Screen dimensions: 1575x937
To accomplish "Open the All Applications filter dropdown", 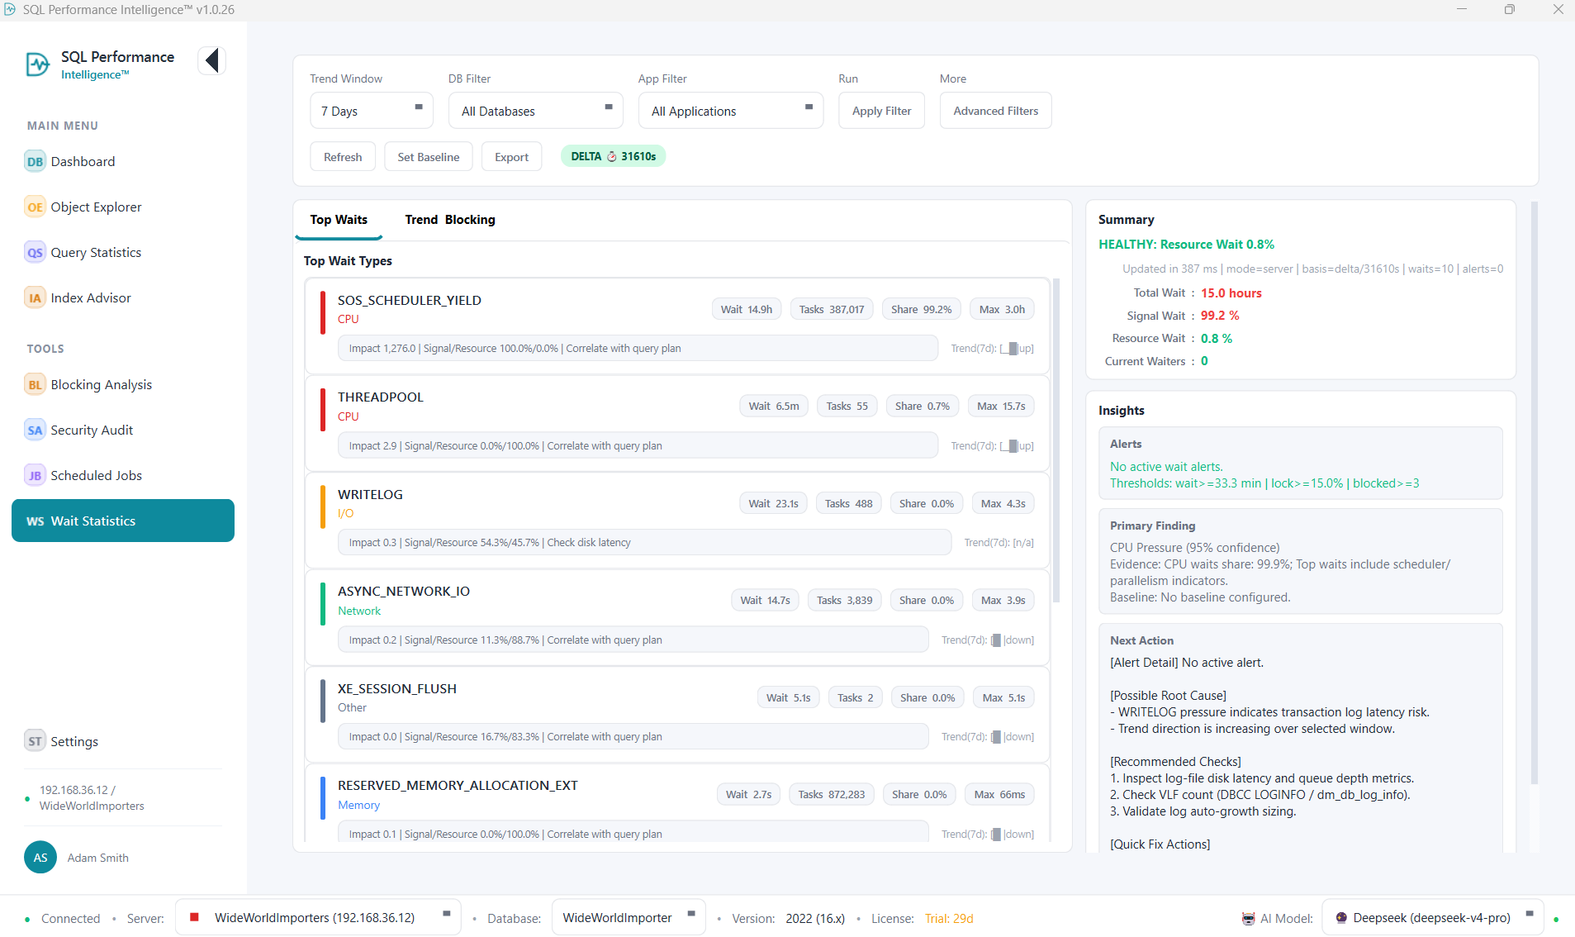I will point(731,111).
